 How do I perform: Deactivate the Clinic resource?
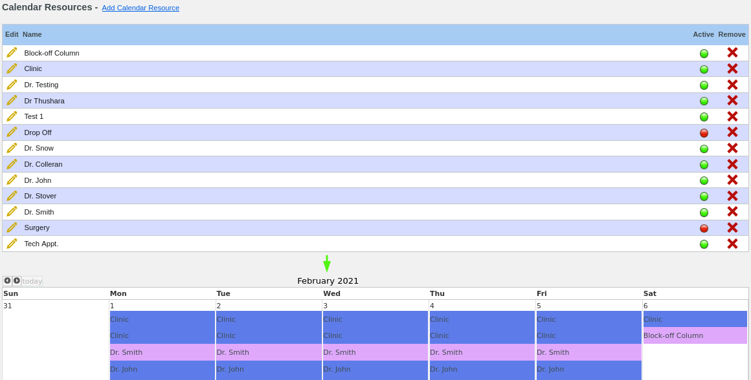click(704, 69)
